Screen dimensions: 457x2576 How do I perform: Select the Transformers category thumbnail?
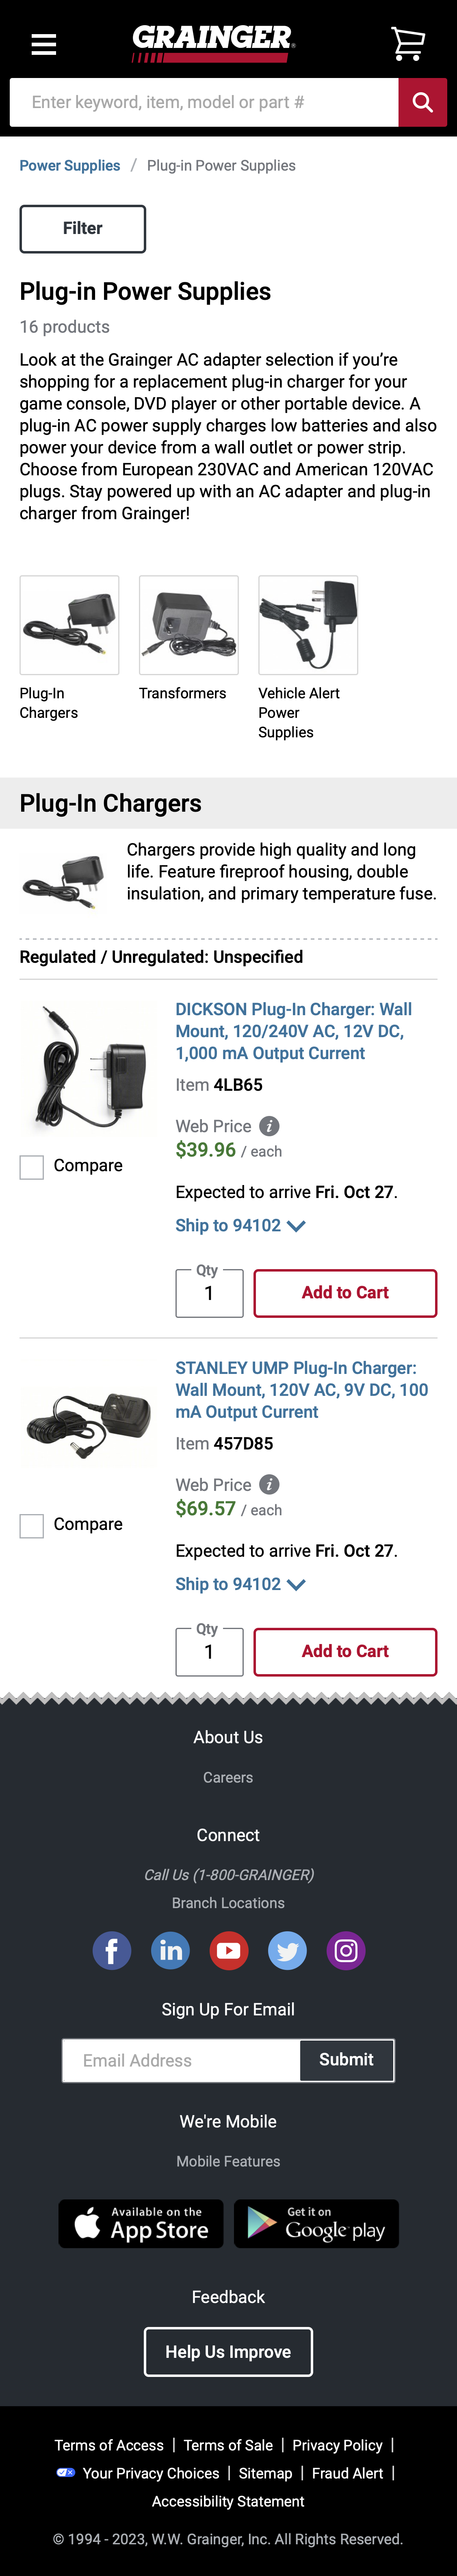pos(188,625)
